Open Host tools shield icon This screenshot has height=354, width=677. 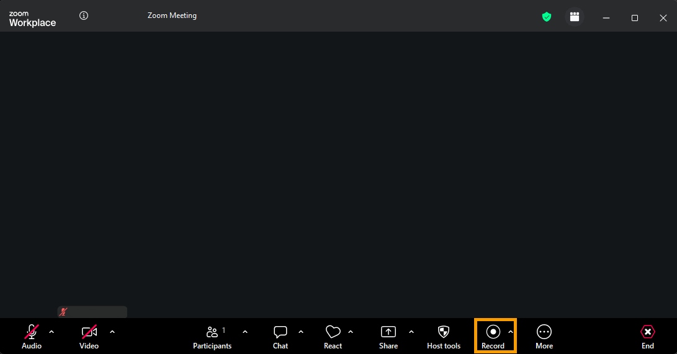coord(444,336)
